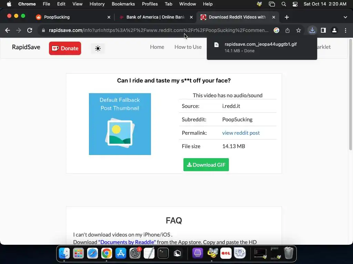Click the share page icon
This screenshot has width=353, height=264.
(x=288, y=30)
